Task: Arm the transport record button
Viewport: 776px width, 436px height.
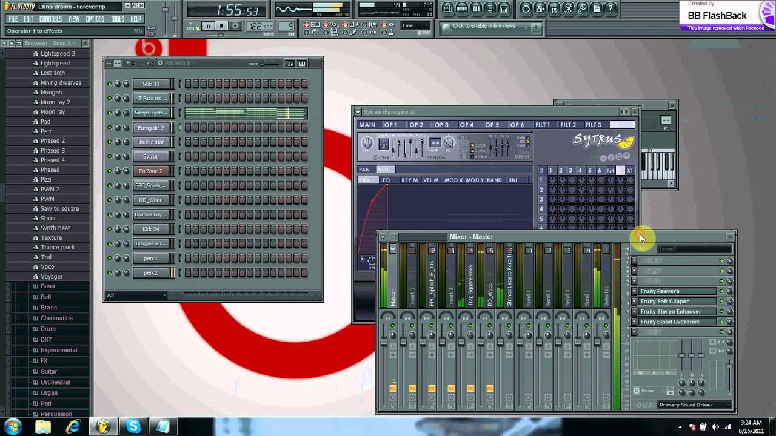Action: tap(235, 26)
